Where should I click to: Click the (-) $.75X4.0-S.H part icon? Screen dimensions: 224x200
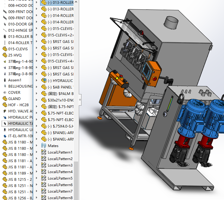coord(44,126)
